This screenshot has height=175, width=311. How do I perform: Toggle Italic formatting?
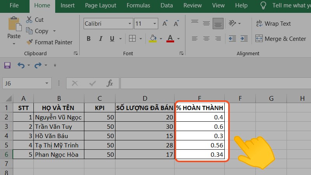[x=100, y=38]
